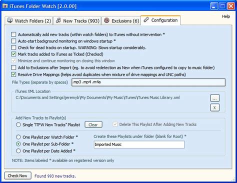The width and height of the screenshot is (237, 183).
Task: Click the iTunes Folder Watch title bar icon
Action: click(x=5, y=6)
